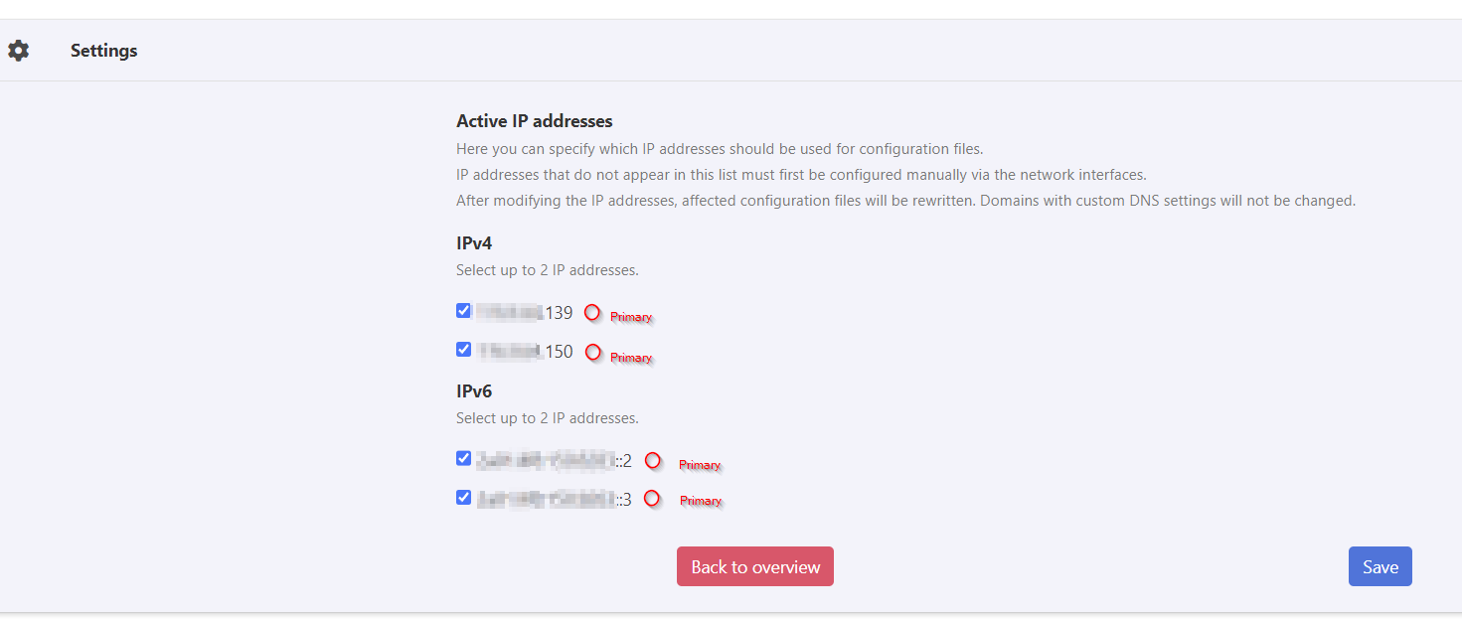Click the Settings gear icon
The image size is (1462, 619).
pyautogui.click(x=19, y=51)
